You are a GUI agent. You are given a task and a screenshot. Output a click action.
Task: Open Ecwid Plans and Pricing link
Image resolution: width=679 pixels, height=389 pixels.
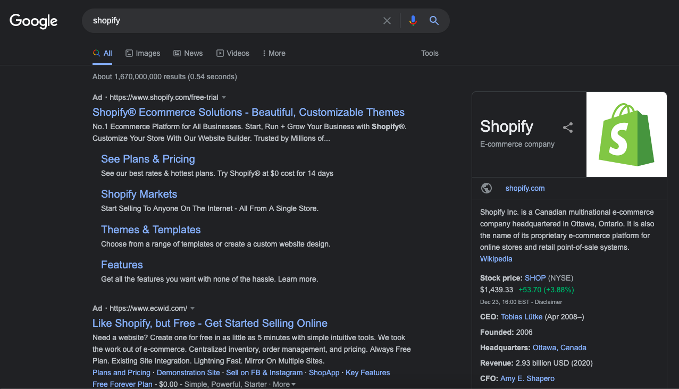pyautogui.click(x=121, y=373)
